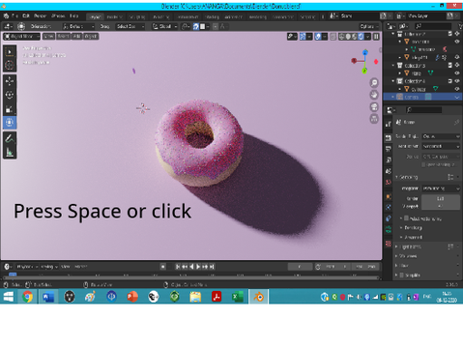Toggle snapping magnet in the header

tap(196, 26)
